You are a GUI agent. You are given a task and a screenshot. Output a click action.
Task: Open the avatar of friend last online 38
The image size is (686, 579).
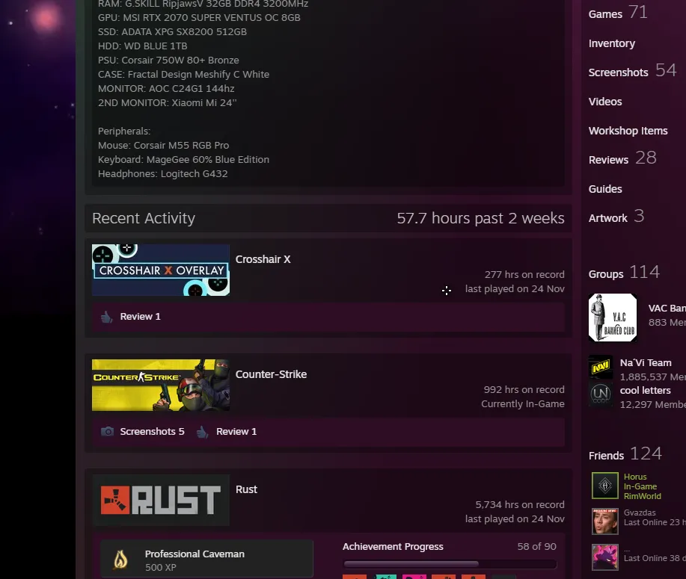point(605,557)
